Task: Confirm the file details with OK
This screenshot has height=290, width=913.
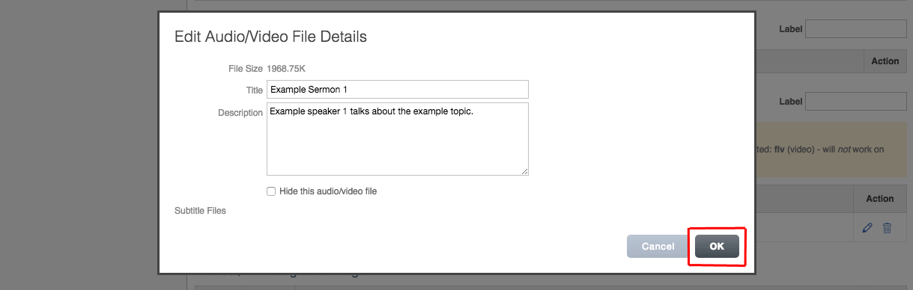Action: (x=717, y=247)
